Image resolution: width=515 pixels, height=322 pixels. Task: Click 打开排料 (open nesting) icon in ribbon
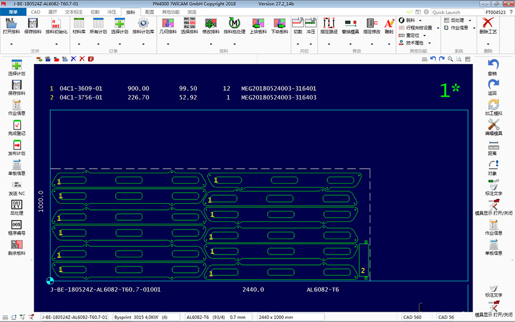(x=11, y=23)
